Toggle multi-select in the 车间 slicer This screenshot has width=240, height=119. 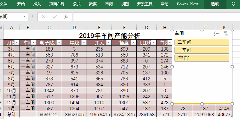pyautogui.click(x=216, y=34)
